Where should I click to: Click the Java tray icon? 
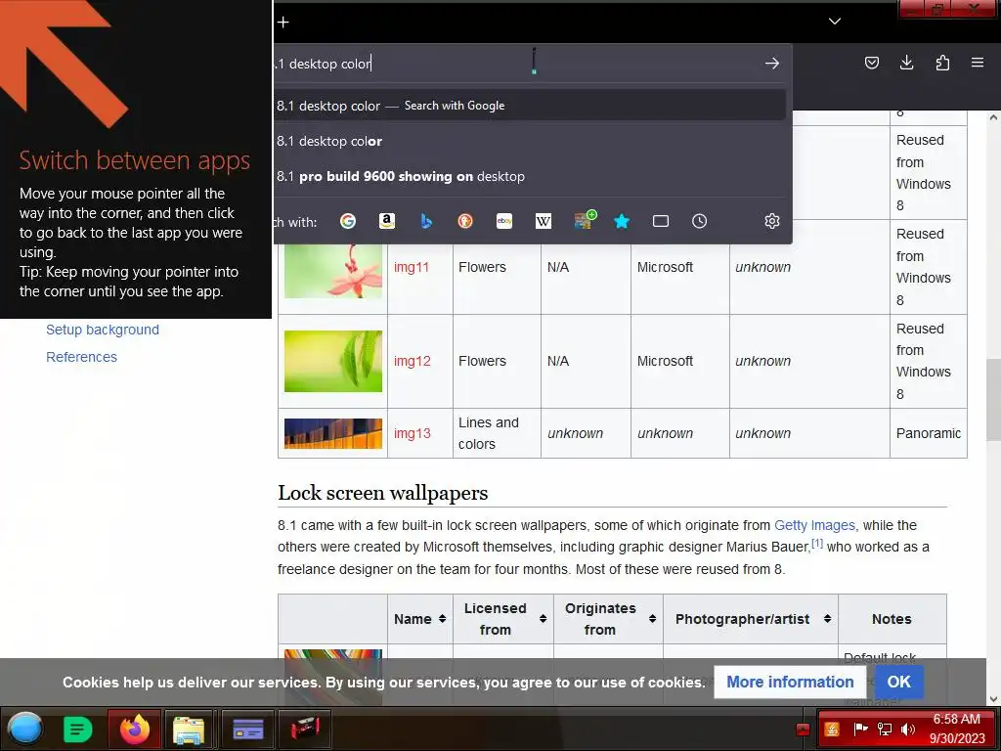(832, 729)
